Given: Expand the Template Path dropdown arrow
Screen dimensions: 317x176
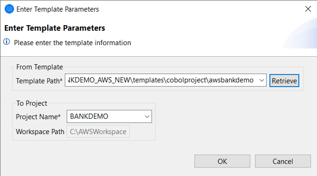Looking at the screenshot, I should (262, 80).
